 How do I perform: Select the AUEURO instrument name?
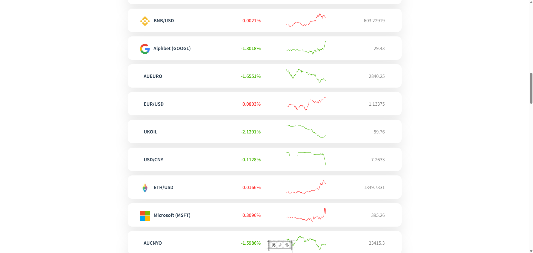click(153, 76)
